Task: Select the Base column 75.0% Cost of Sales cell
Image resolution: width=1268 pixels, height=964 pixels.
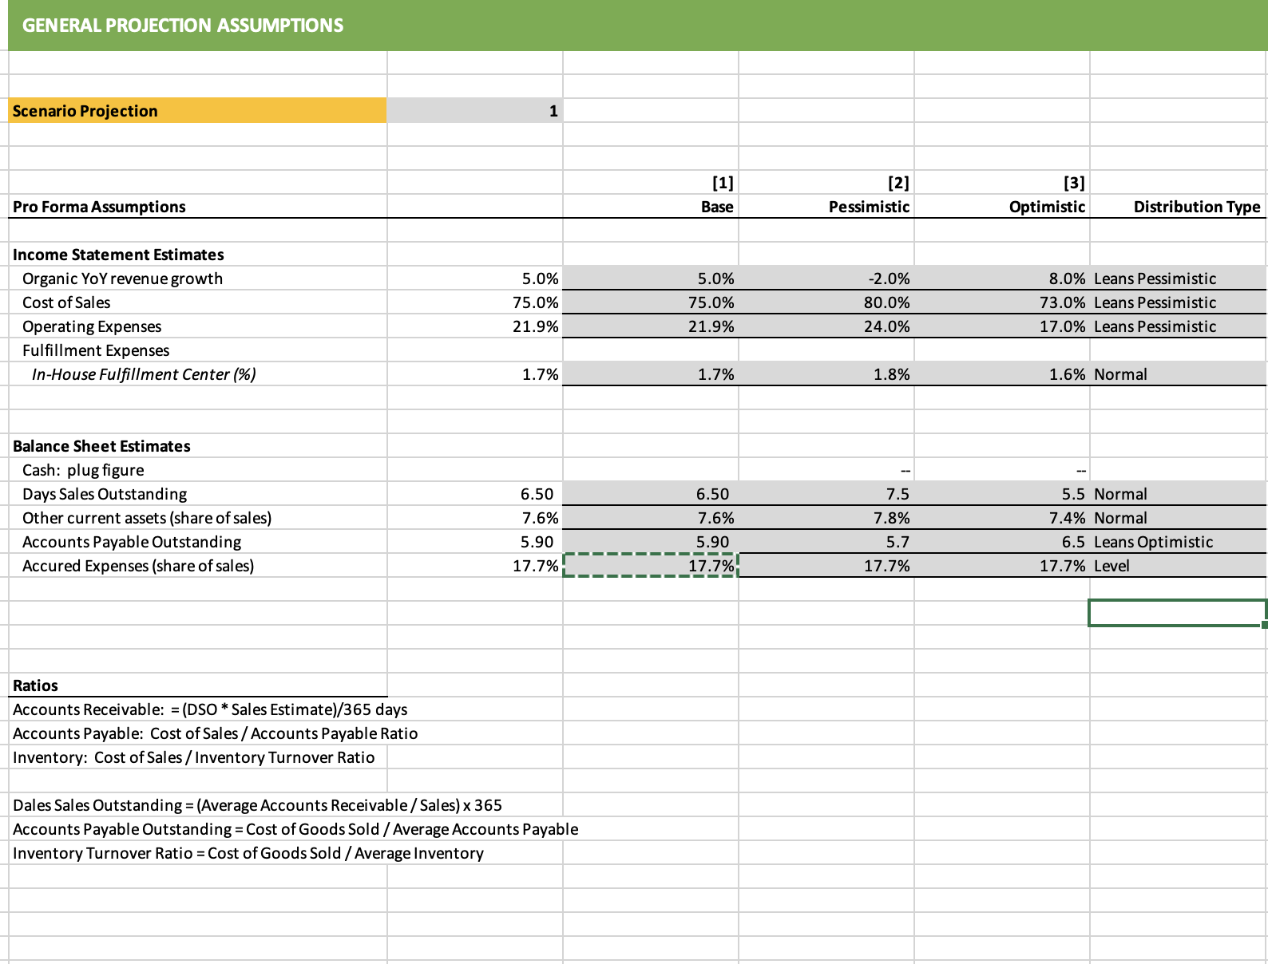Action: 651,302
